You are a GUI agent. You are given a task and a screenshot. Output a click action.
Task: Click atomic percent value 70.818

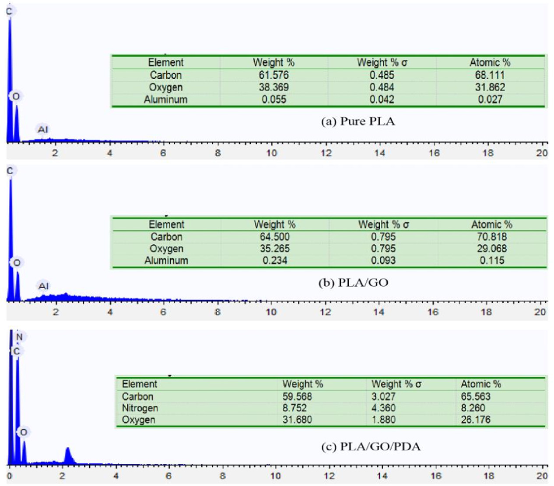[492, 237]
